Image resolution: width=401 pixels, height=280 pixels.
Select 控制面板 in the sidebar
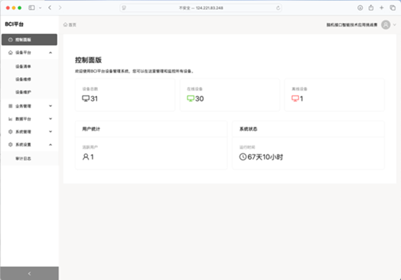tap(29, 40)
